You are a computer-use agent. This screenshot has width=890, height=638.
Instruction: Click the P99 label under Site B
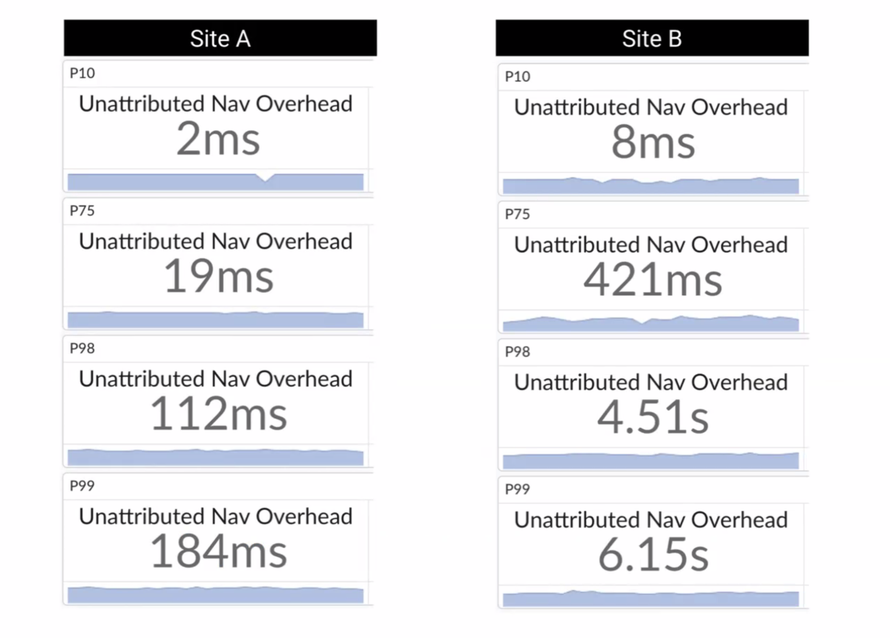[x=517, y=489]
